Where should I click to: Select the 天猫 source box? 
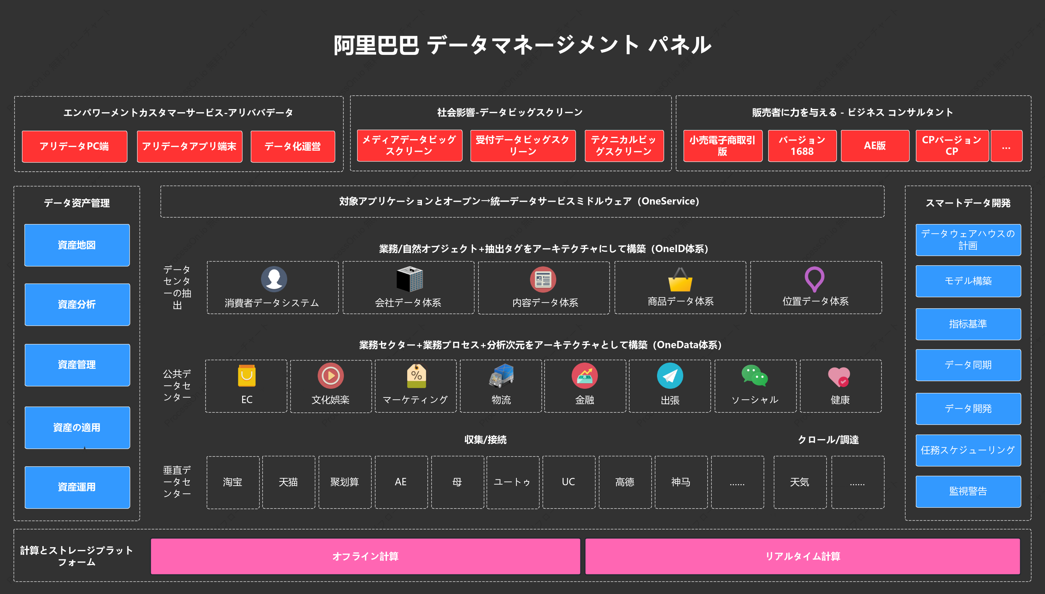pyautogui.click(x=289, y=482)
